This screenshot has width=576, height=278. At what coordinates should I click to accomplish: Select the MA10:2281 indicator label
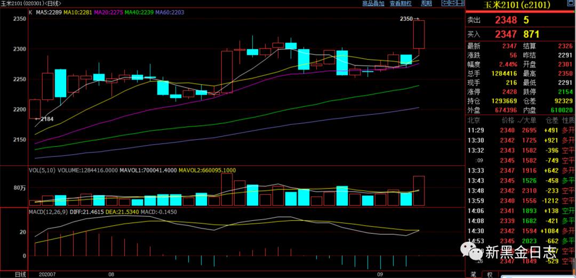(78, 12)
